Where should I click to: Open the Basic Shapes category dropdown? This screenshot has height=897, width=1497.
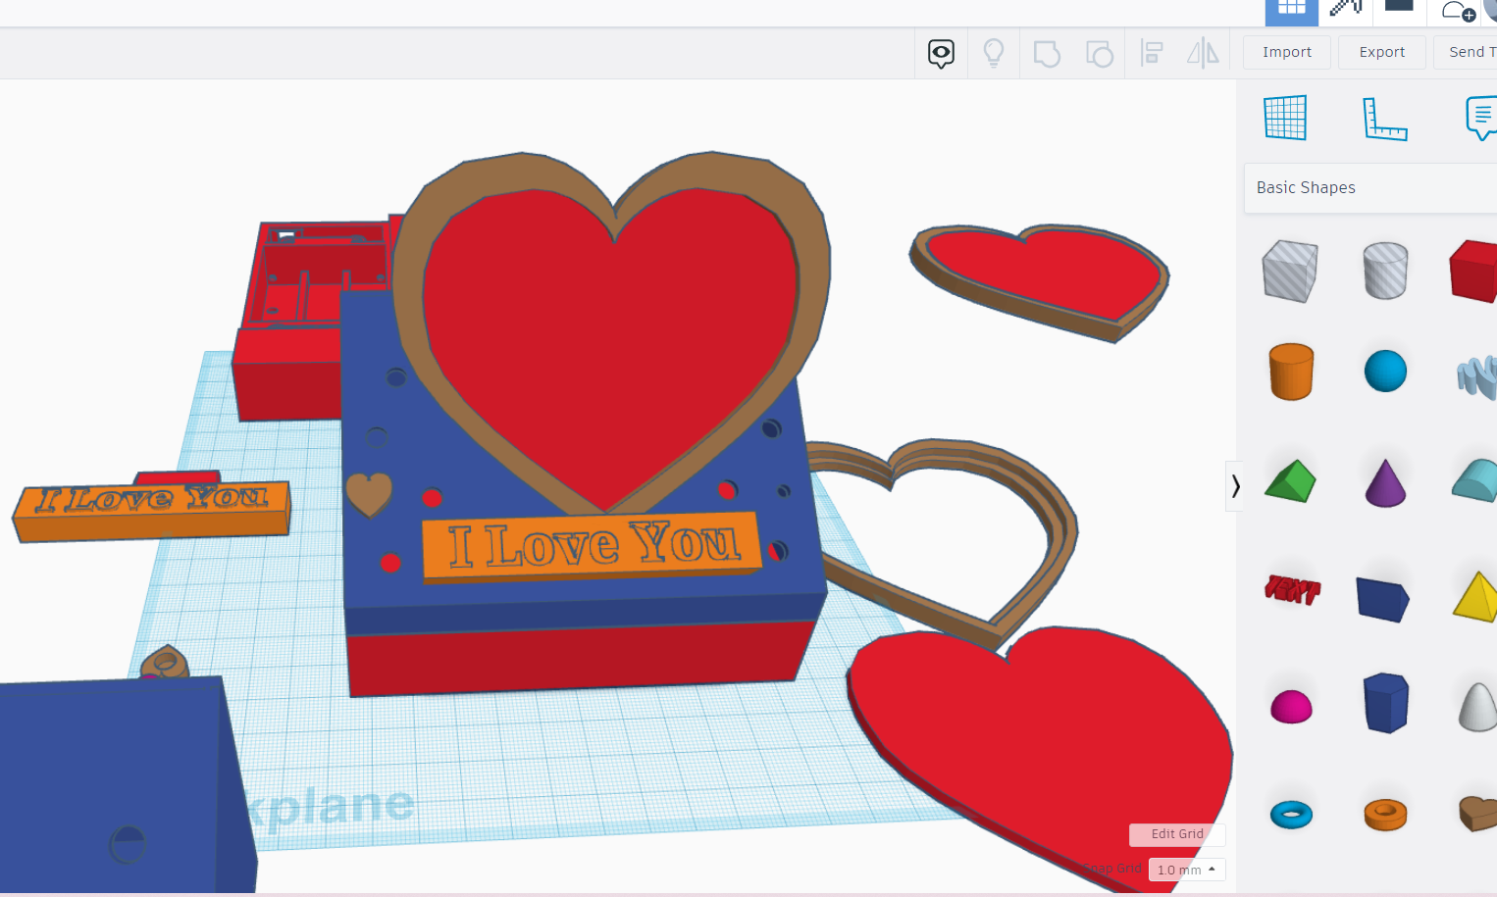click(1370, 188)
